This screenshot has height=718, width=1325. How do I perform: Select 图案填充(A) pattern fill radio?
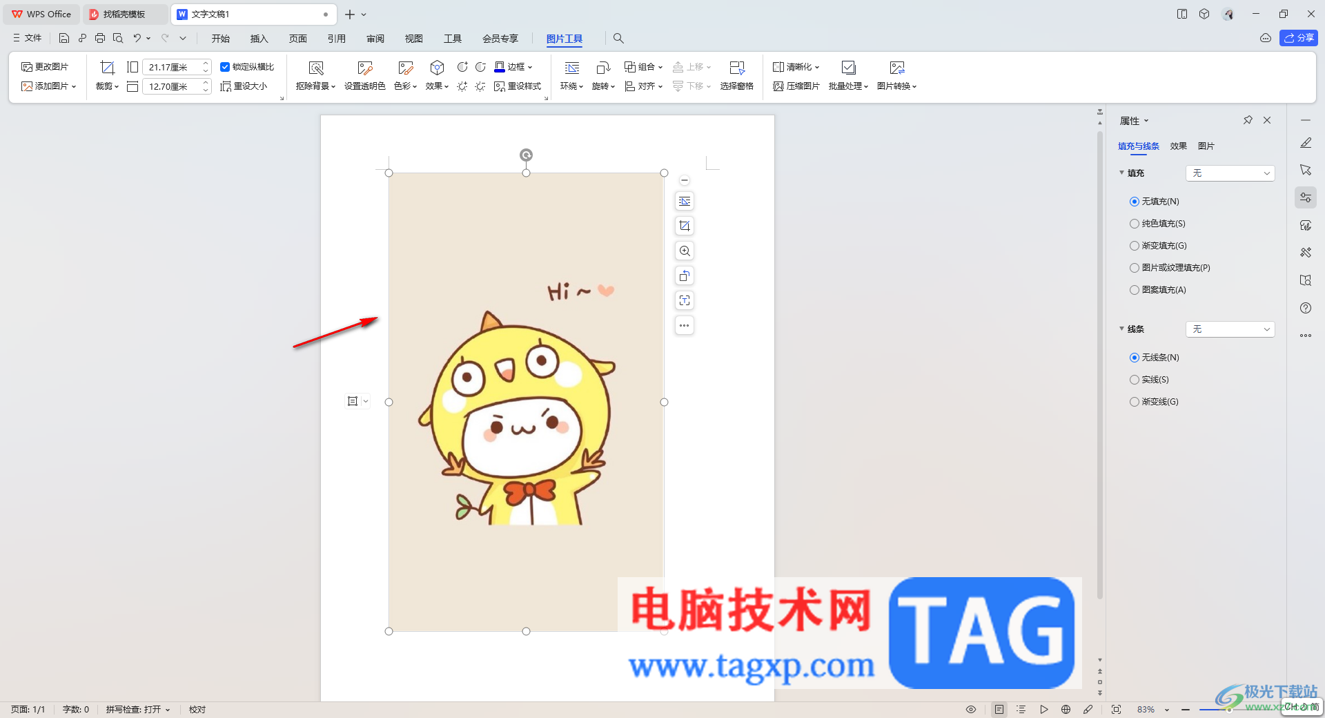click(1135, 290)
